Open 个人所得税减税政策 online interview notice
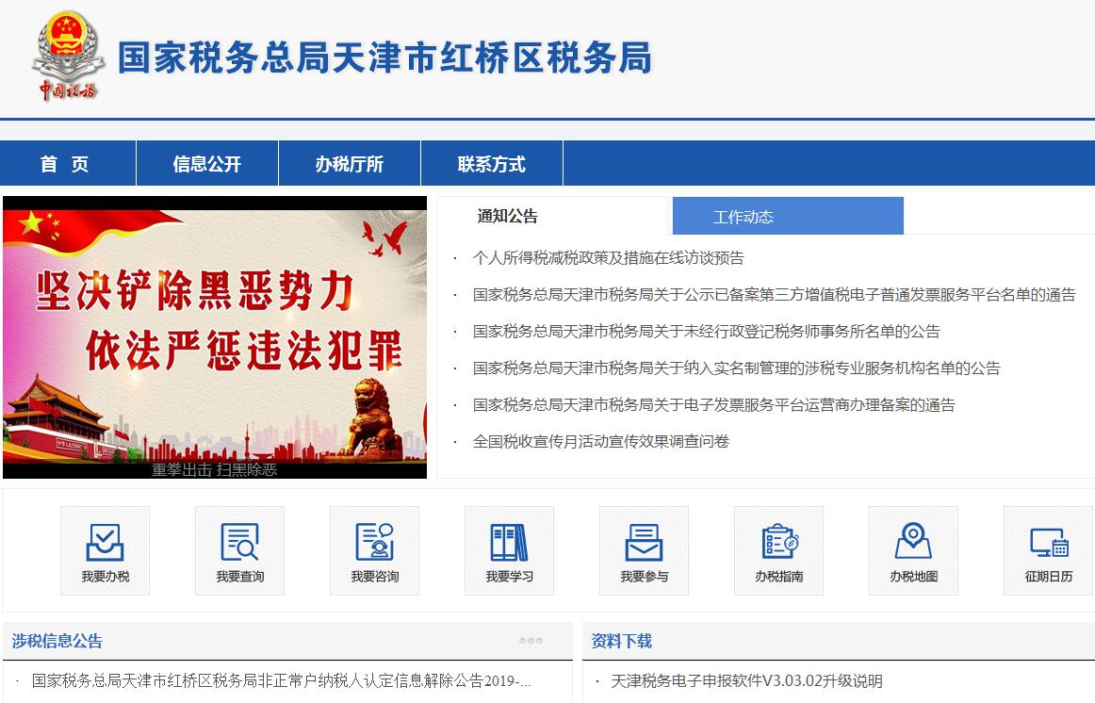Screen dimensions: 1095x703 [x=608, y=257]
